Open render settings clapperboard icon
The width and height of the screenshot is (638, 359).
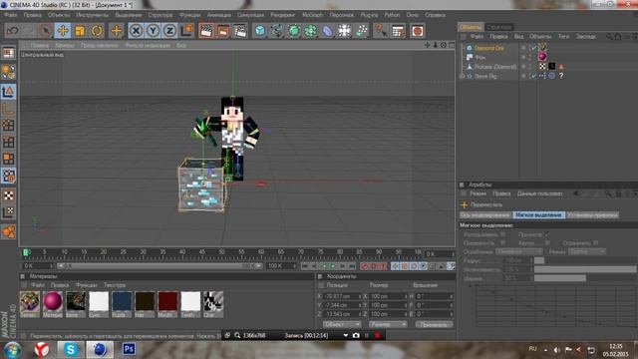coord(240,31)
